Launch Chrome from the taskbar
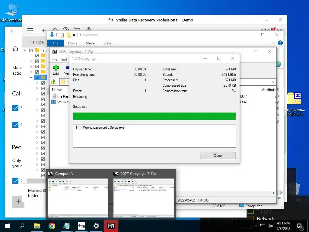This screenshot has height=232, width=309. 52,226
